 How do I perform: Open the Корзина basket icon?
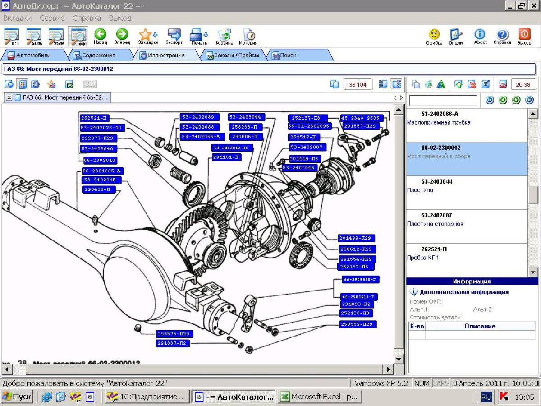pos(225,34)
